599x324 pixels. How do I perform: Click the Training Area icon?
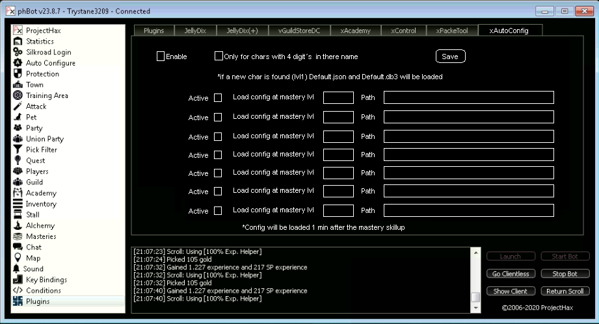tap(18, 95)
